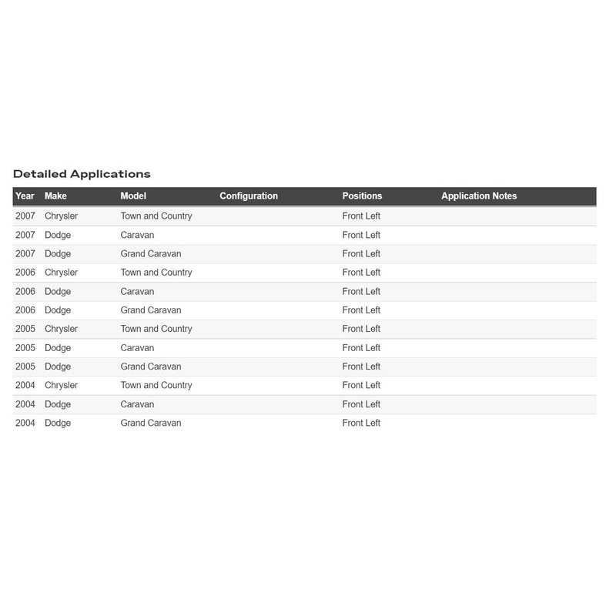Image resolution: width=616 pixels, height=616 pixels.
Task: Click the Year column header
Action: (25, 196)
